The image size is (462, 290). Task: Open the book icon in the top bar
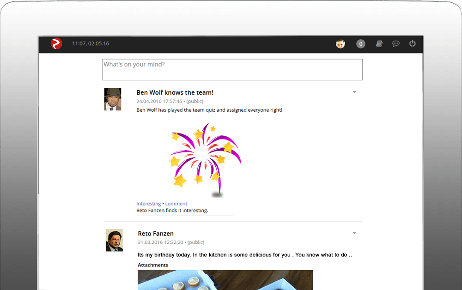[x=379, y=43]
